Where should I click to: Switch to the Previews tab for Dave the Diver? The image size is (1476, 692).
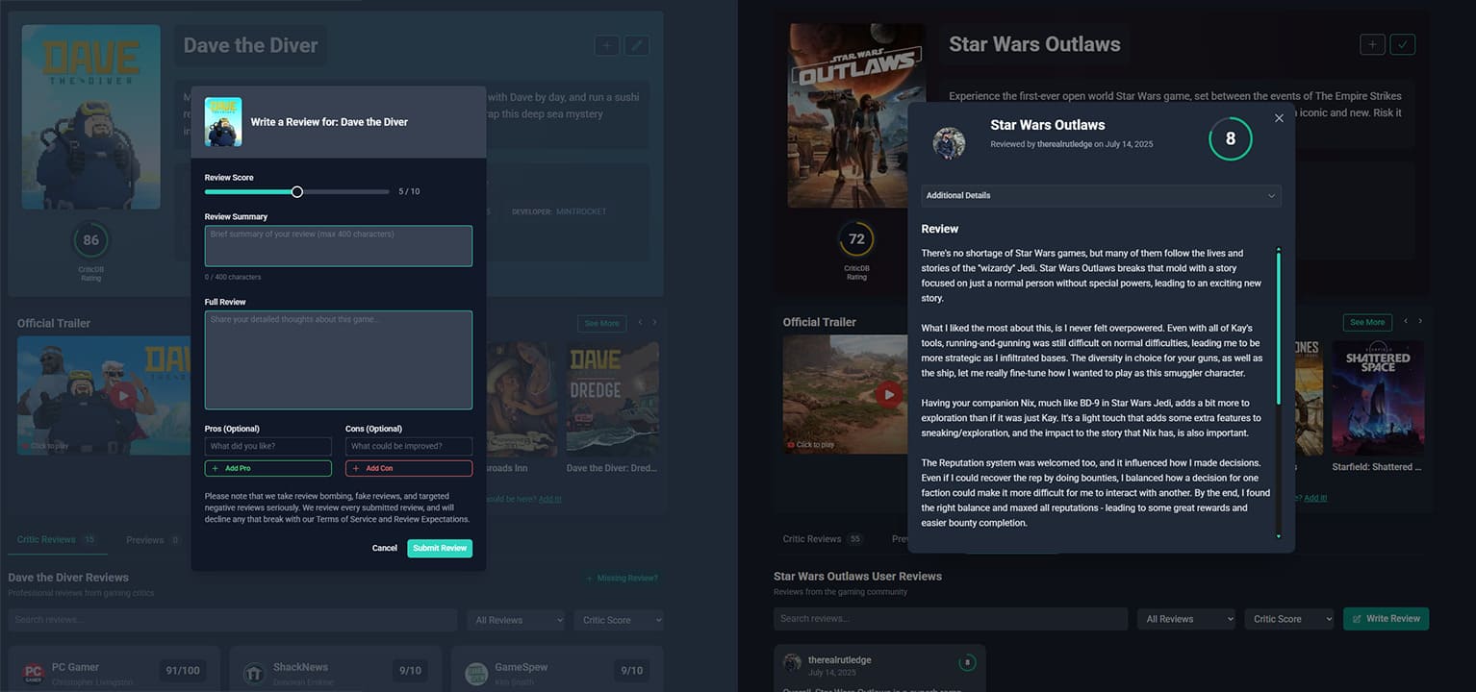153,540
